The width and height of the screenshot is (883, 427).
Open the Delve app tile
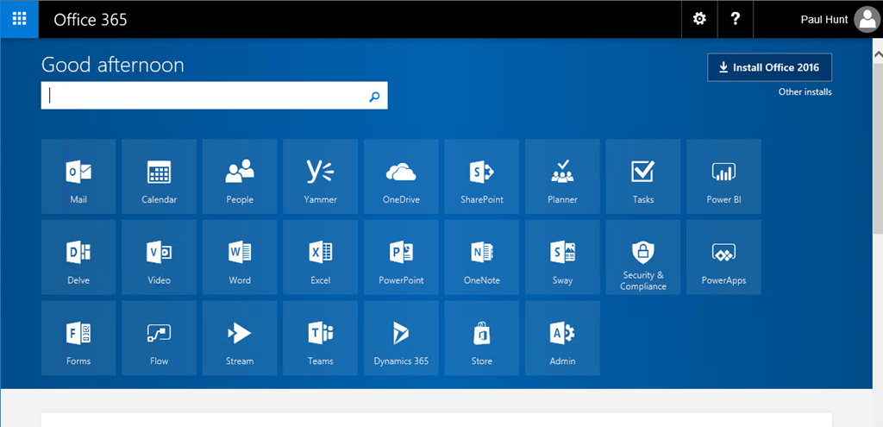tap(78, 257)
